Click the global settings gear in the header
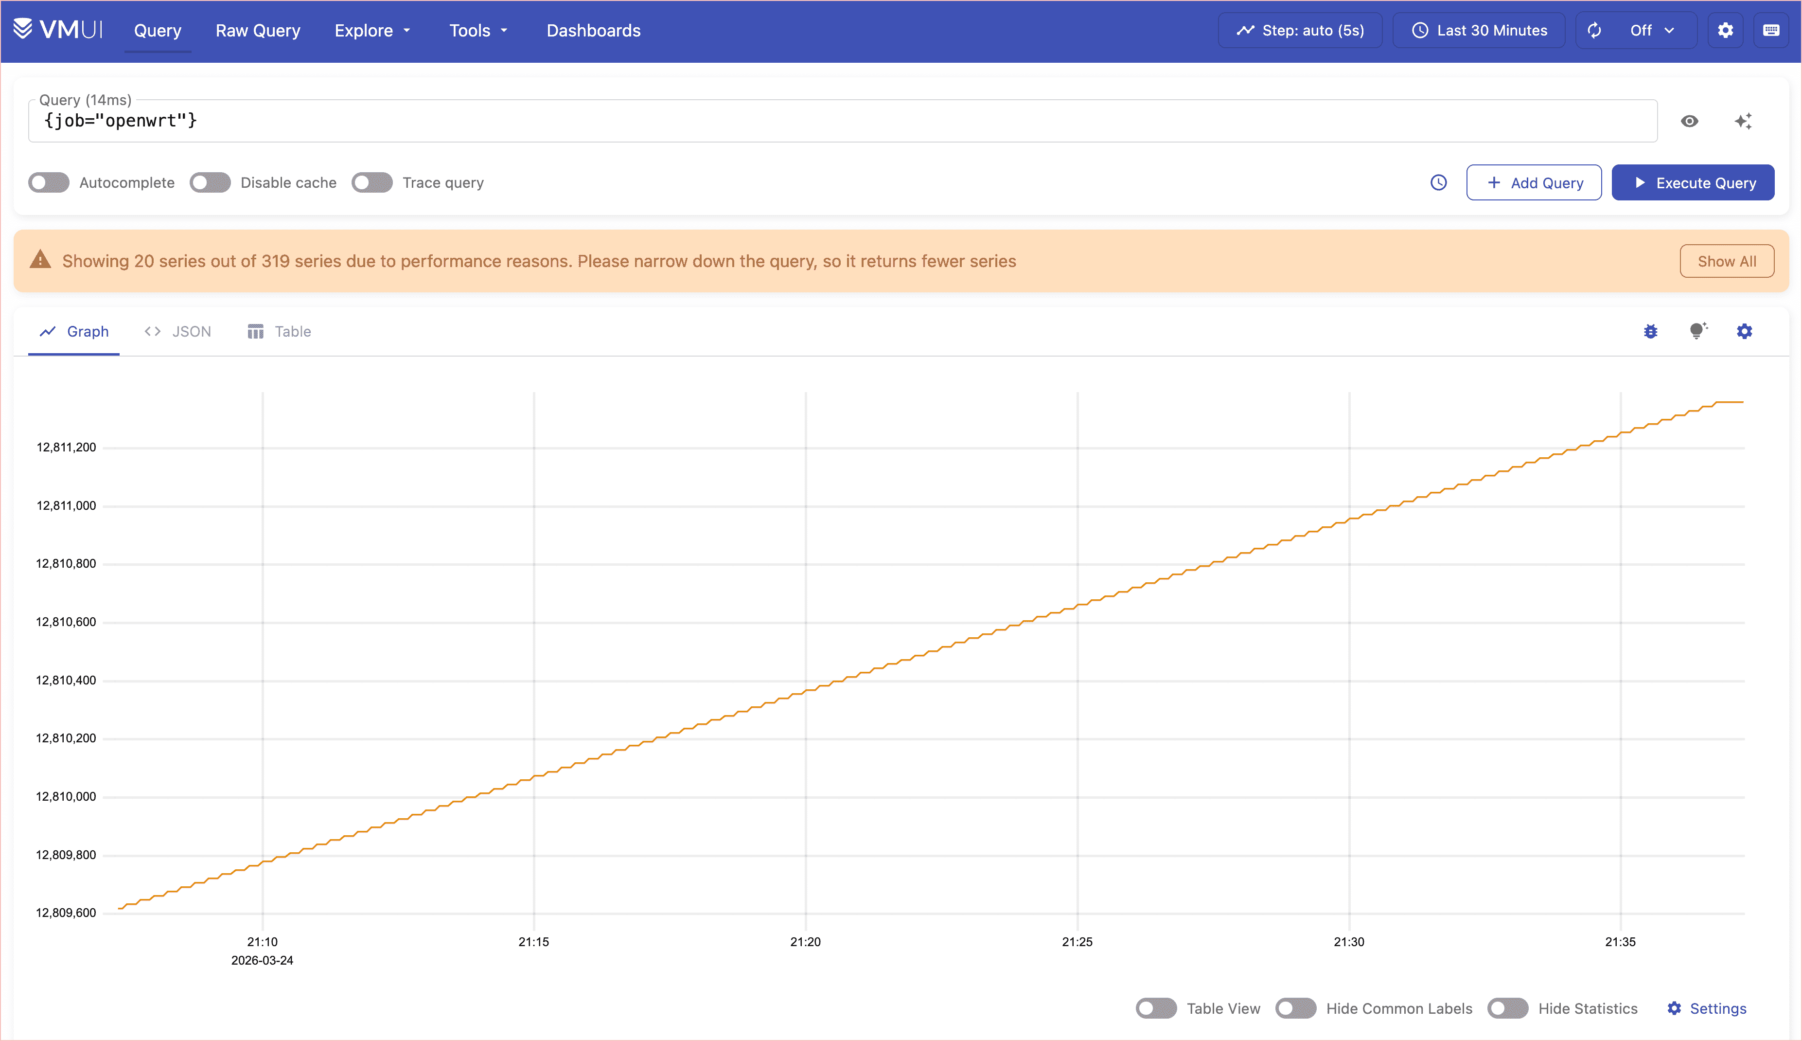Viewport: 1802px width, 1041px height. pos(1726,30)
